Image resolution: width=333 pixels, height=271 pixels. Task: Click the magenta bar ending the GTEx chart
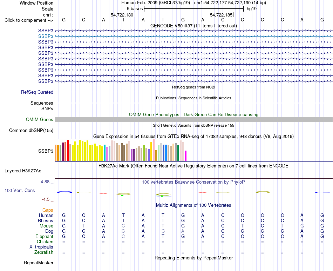point(186,156)
